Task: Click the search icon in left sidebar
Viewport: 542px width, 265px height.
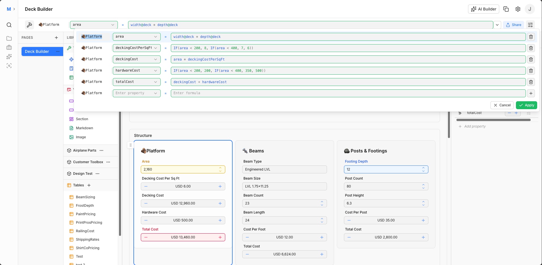Action: pos(9,25)
